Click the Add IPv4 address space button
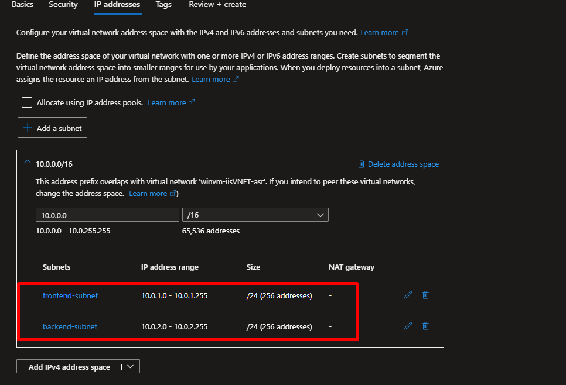Image resolution: width=566 pixels, height=385 pixels. point(69,367)
